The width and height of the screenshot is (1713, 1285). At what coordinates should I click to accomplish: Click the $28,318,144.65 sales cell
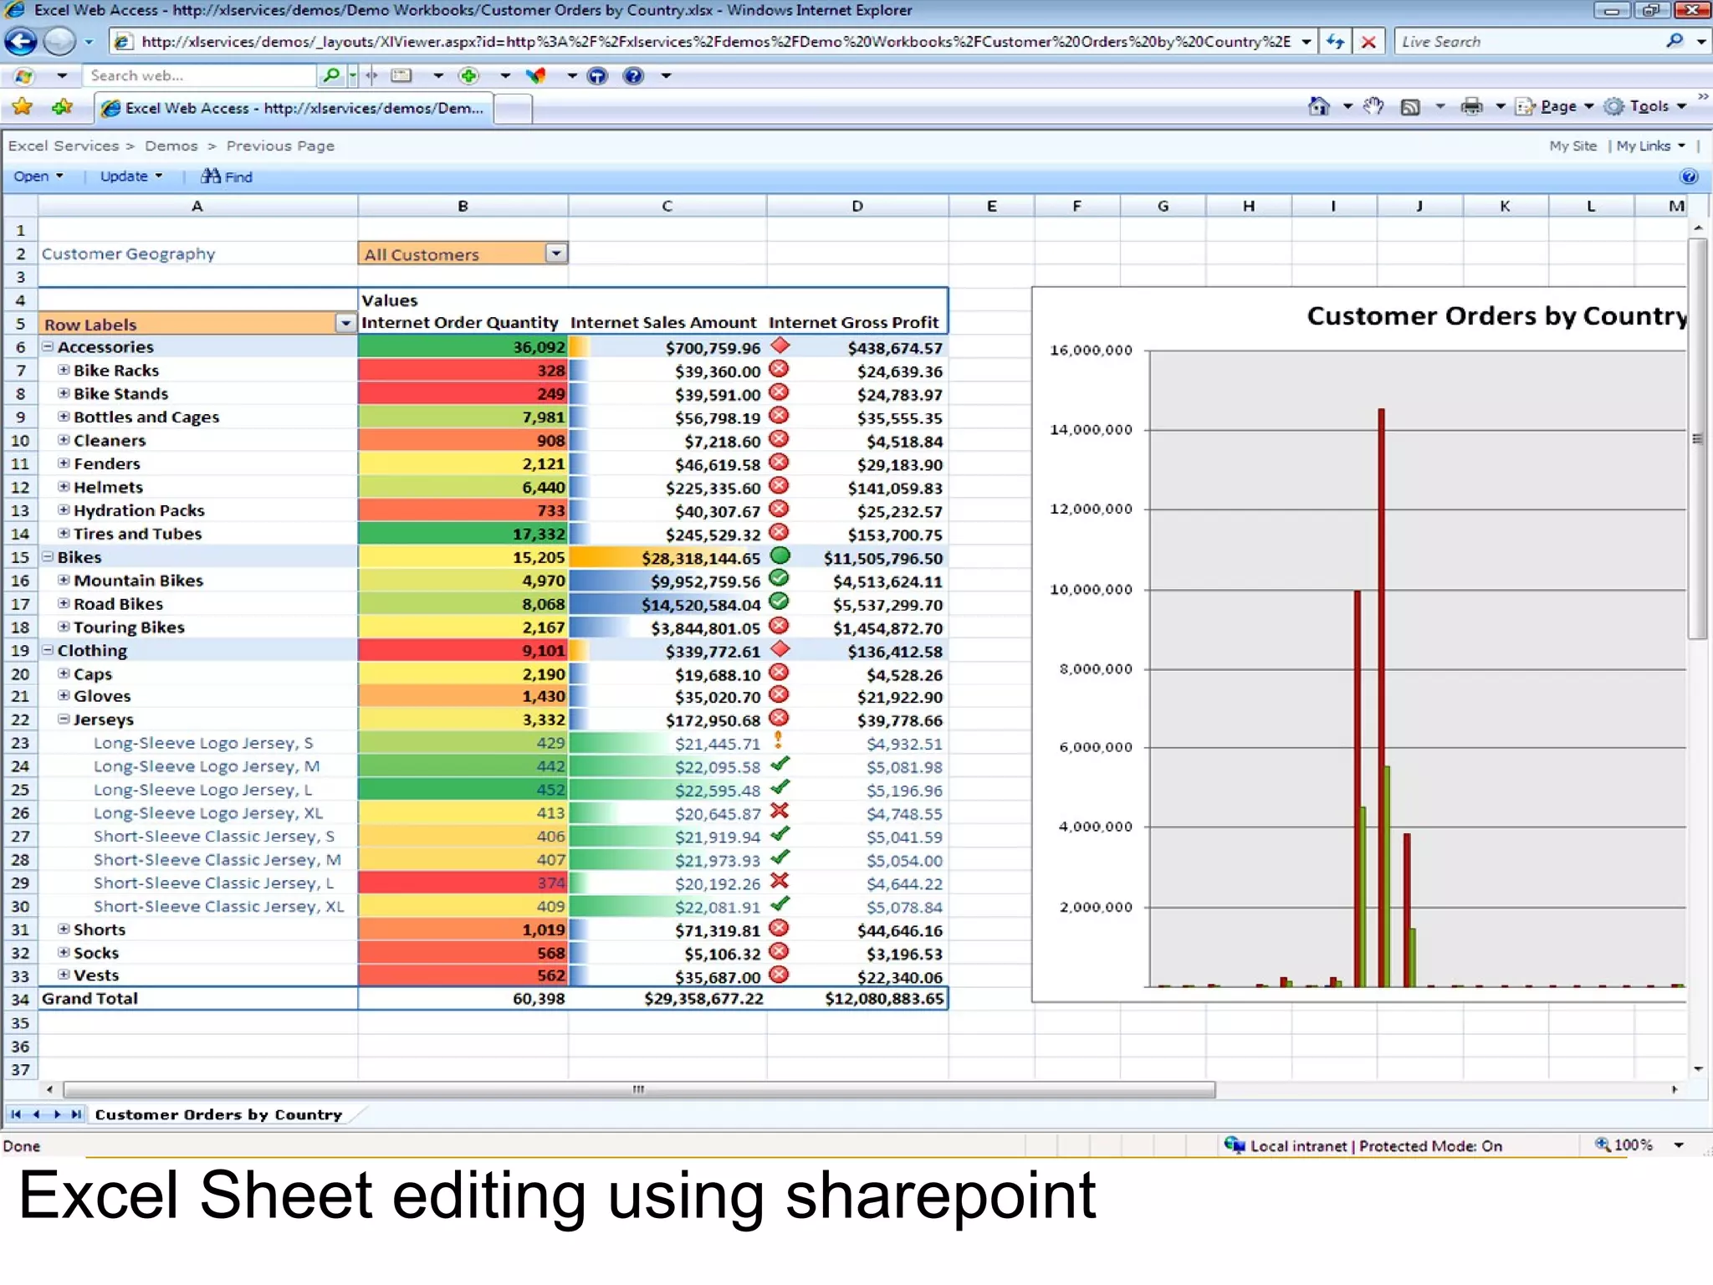(x=667, y=558)
